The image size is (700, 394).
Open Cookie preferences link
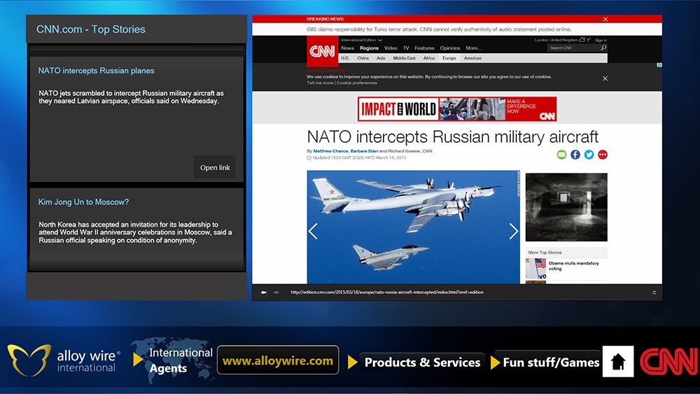(357, 83)
